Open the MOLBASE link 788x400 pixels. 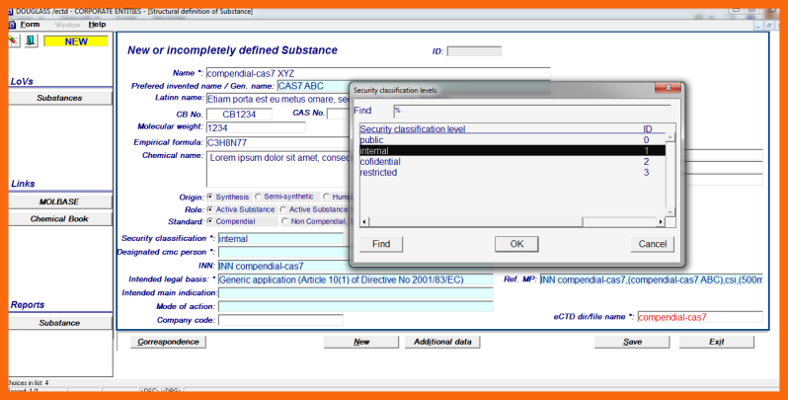tap(60, 201)
